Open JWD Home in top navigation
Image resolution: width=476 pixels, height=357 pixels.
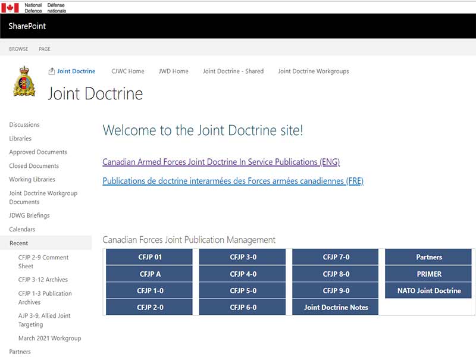[173, 71]
